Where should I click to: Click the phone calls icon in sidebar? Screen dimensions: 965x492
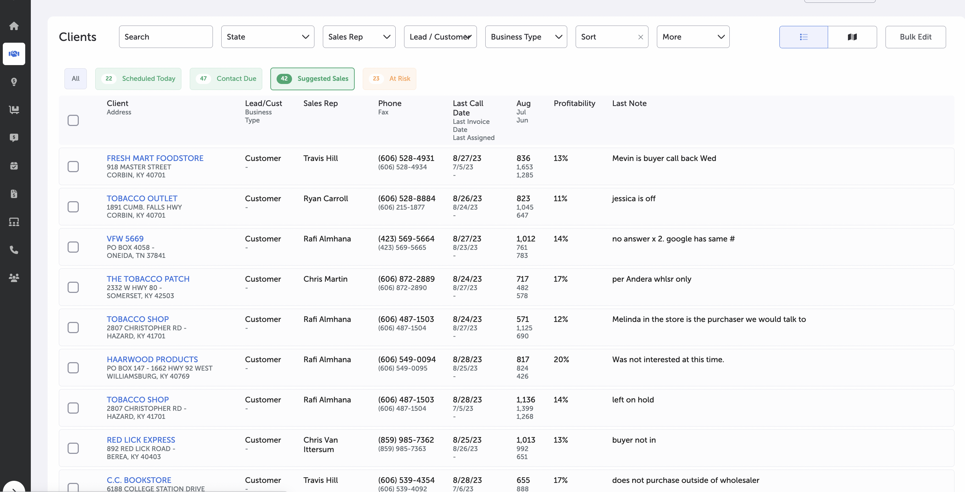click(x=14, y=250)
